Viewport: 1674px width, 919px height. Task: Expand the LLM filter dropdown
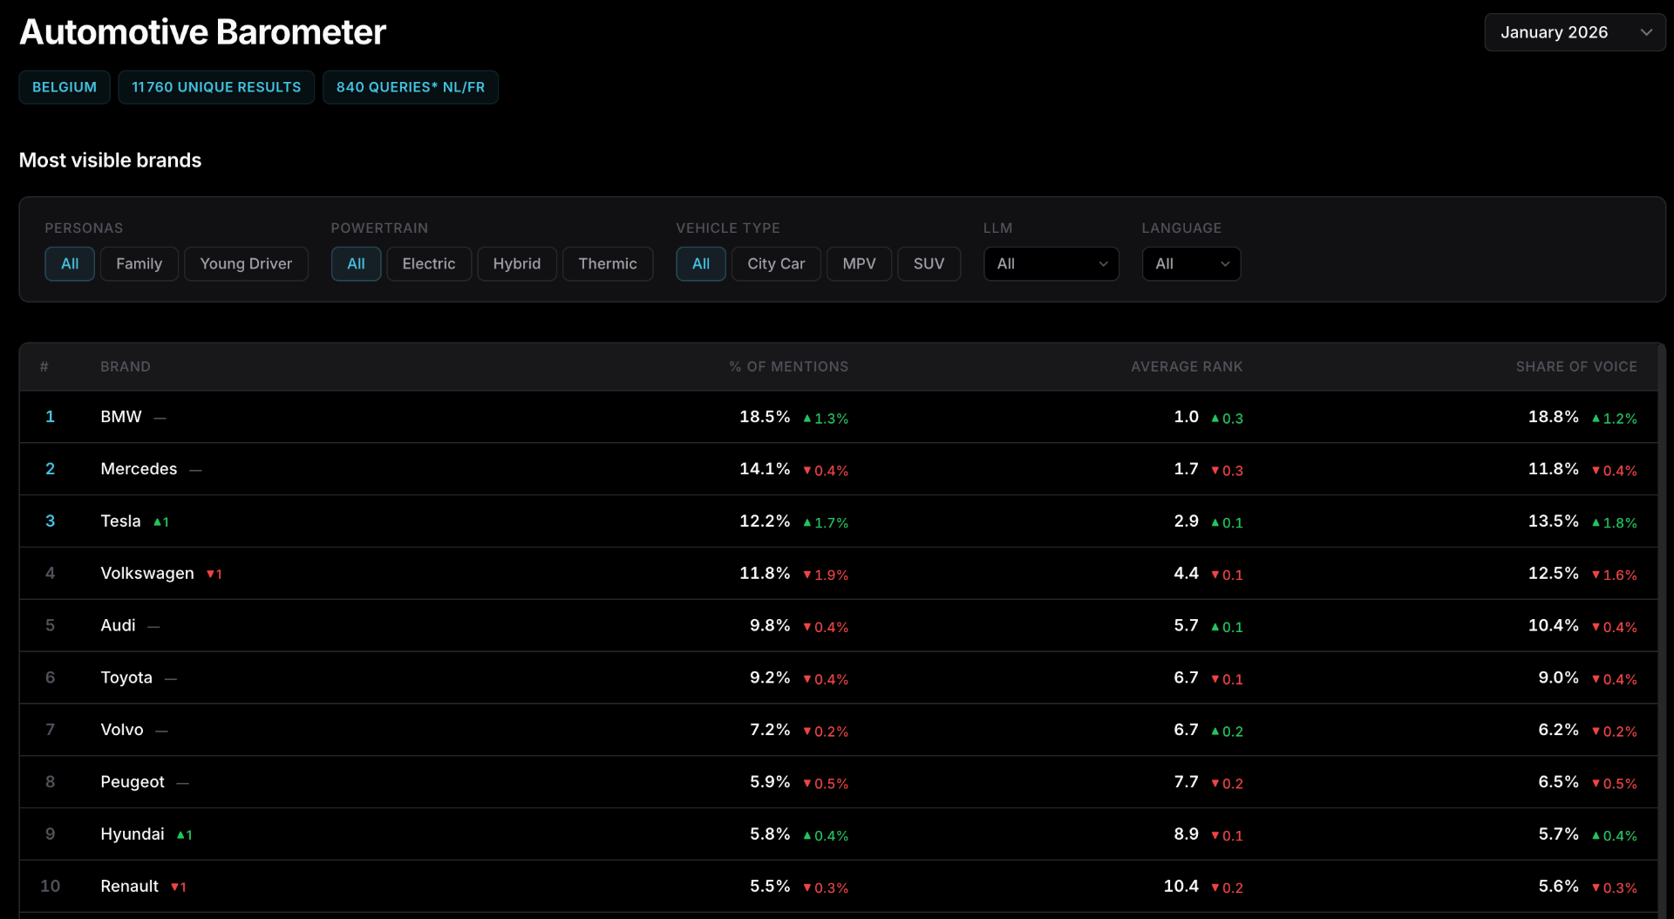point(1051,263)
